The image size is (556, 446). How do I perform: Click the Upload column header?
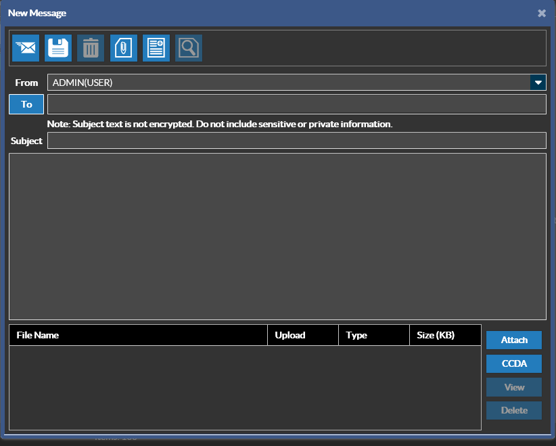click(303, 335)
